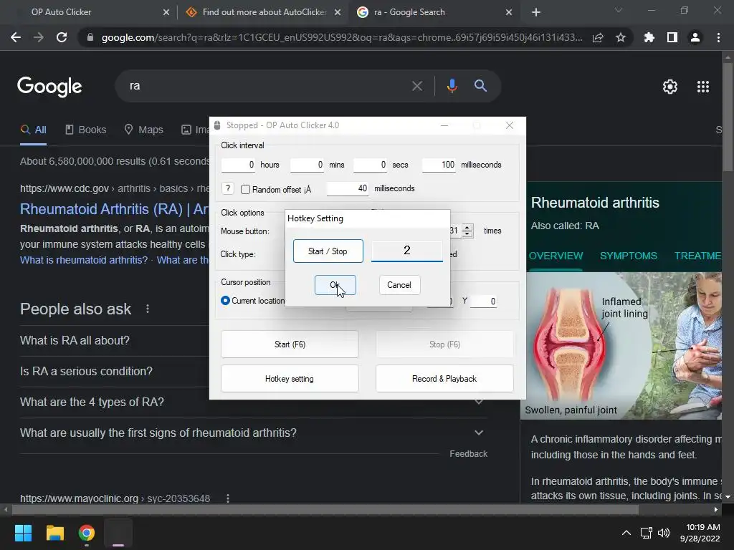The width and height of the screenshot is (734, 550).
Task: Switch to the OP Auto Clicker browser tab
Action: (89, 12)
